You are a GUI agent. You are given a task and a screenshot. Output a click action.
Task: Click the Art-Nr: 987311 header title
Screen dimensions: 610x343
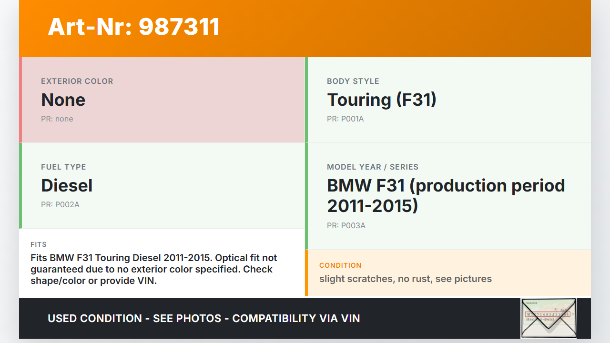point(134,27)
